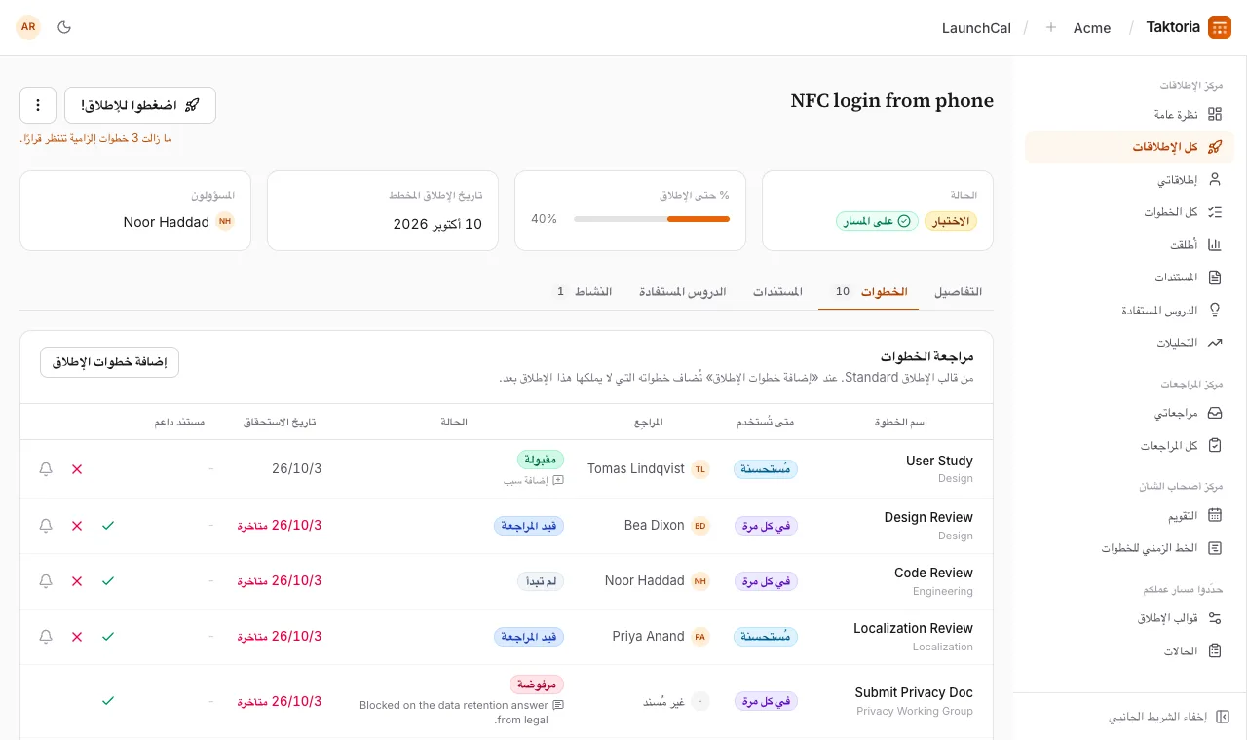1247x740 pixels.
Task: Open الخط الزمني للخطوات sidebar item
Action: pyautogui.click(x=1129, y=548)
